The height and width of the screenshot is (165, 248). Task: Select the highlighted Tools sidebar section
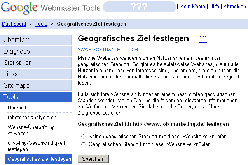point(36,97)
